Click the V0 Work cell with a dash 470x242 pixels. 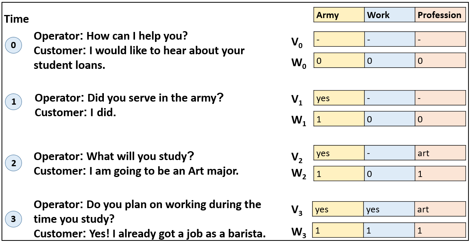click(x=389, y=39)
